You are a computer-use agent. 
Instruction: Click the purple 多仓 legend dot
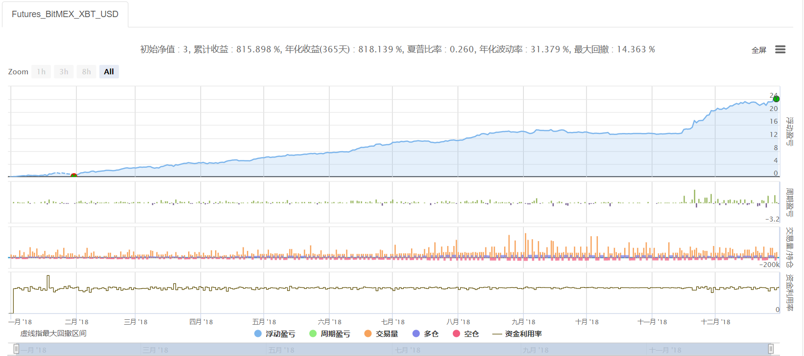pyautogui.click(x=416, y=334)
